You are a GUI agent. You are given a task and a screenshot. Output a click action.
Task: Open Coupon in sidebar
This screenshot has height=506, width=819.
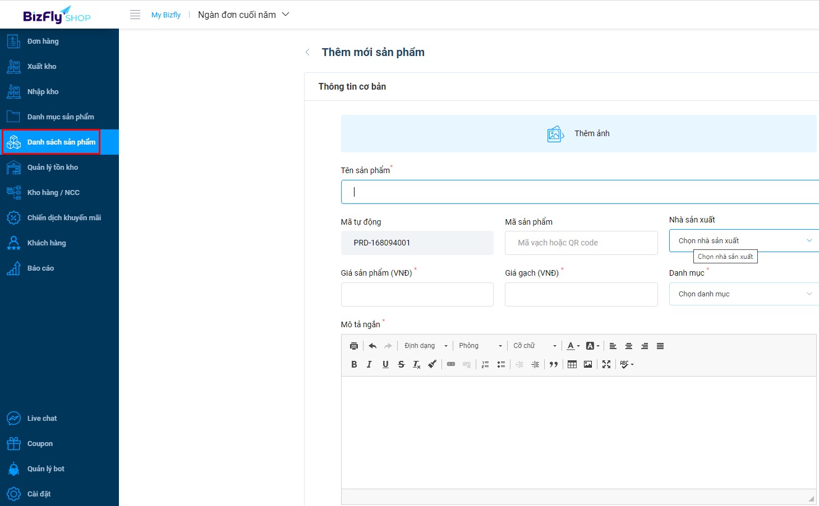59,443
